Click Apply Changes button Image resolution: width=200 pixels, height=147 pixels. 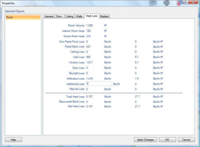pos(145,140)
